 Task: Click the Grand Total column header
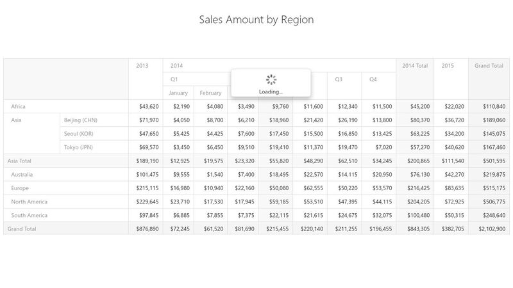[489, 66]
